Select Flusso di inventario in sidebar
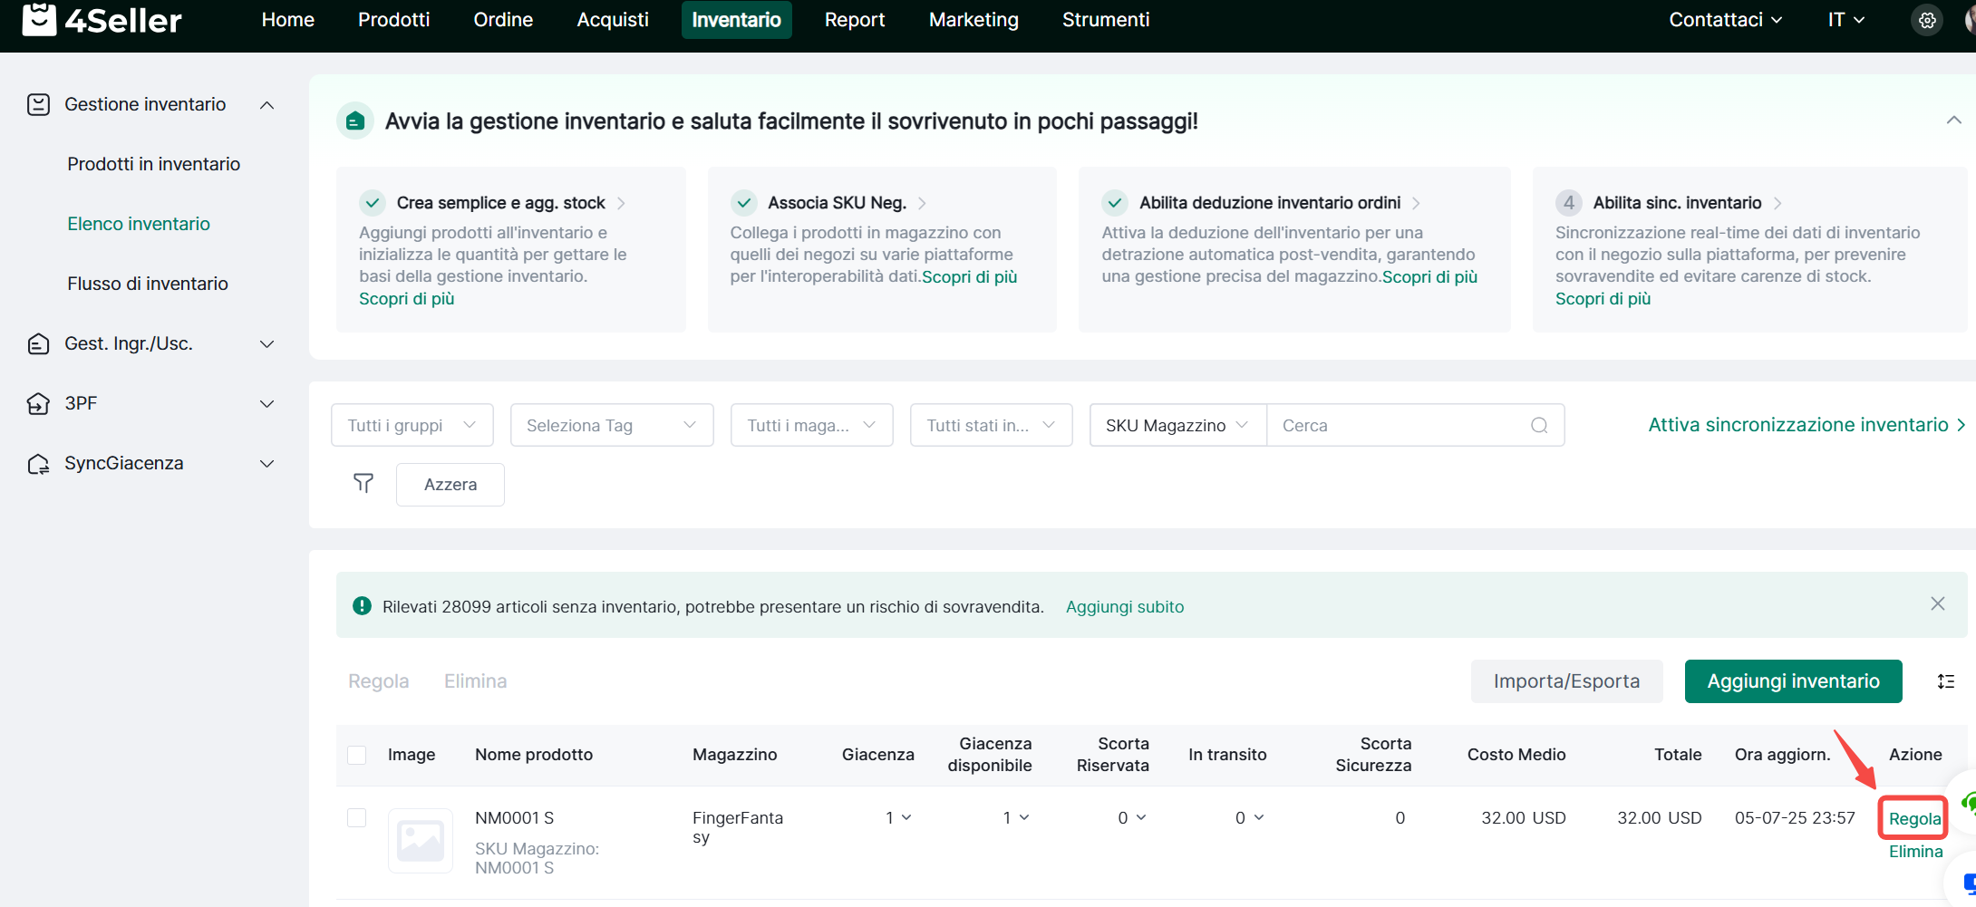Screen dimensions: 1976x907 coord(148,284)
